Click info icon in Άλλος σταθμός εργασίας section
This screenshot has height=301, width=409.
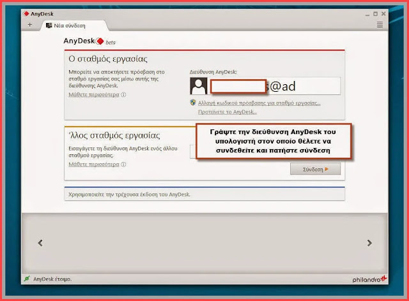point(123,165)
